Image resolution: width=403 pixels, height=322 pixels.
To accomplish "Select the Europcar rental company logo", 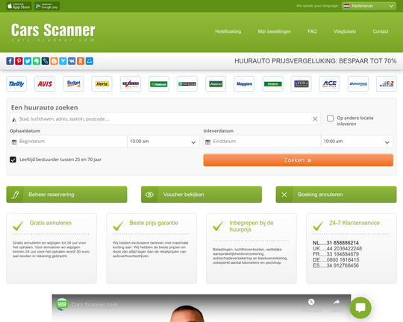I will coord(272,83).
